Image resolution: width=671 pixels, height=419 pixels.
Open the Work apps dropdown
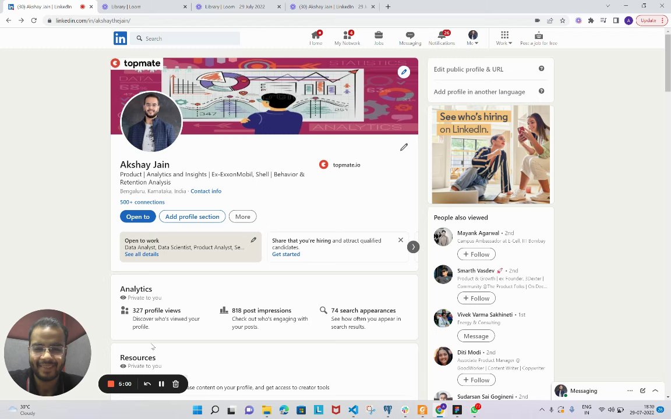click(x=504, y=38)
